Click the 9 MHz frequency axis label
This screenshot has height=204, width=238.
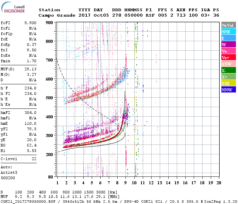125,183
